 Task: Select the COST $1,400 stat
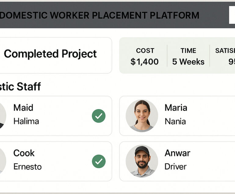tap(145, 57)
